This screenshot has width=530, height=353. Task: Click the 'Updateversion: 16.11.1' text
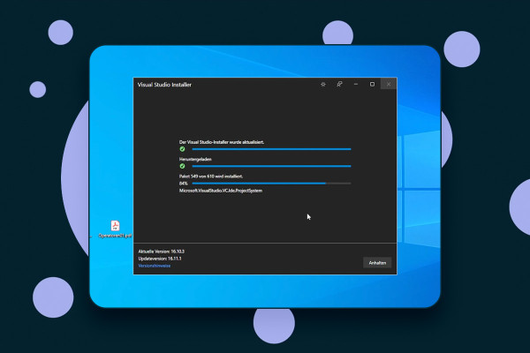[160, 259]
